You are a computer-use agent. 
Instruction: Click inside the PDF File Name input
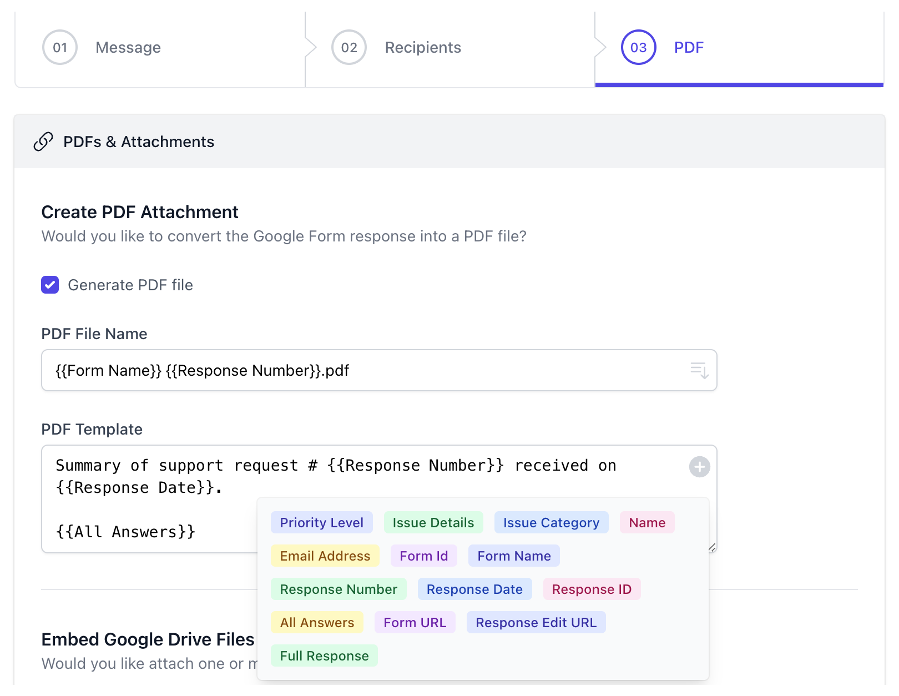333,370
